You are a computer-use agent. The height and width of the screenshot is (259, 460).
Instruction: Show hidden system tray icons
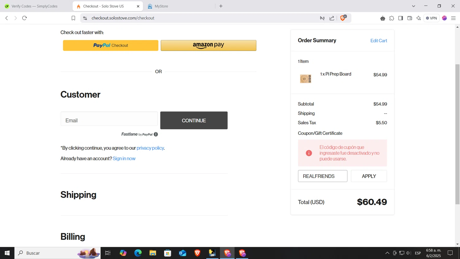387,253
